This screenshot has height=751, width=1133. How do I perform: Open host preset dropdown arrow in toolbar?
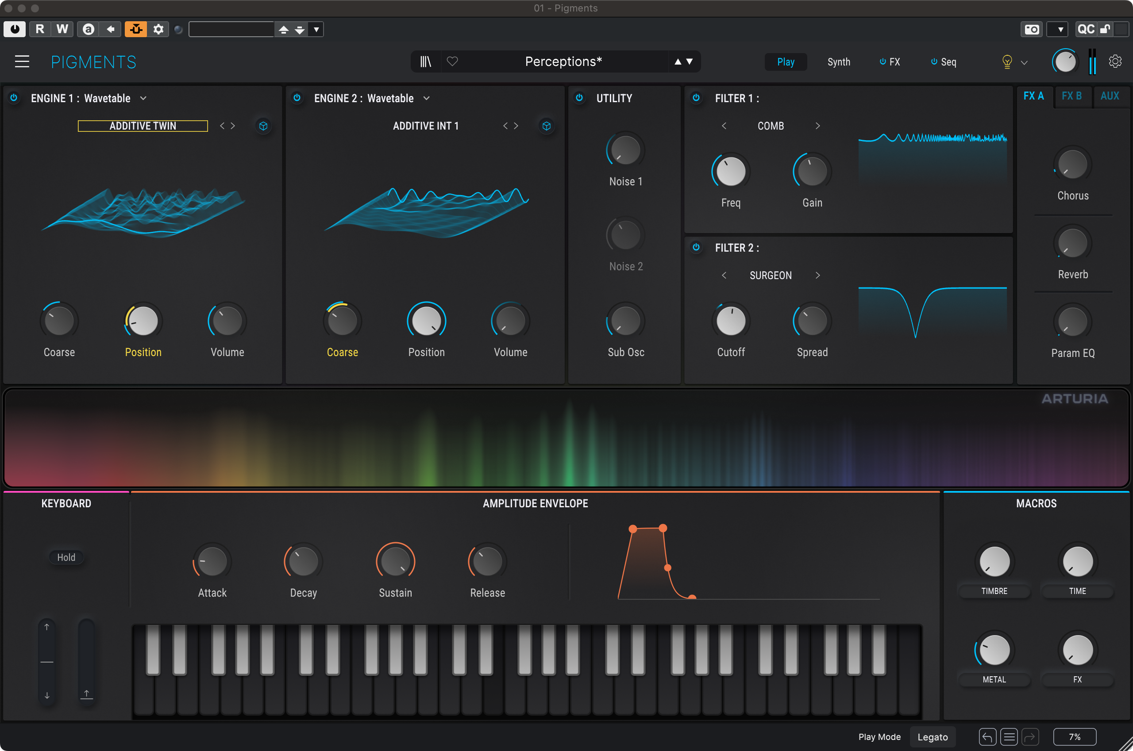(316, 29)
